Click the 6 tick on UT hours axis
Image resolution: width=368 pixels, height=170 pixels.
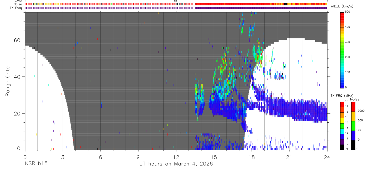point(100,157)
